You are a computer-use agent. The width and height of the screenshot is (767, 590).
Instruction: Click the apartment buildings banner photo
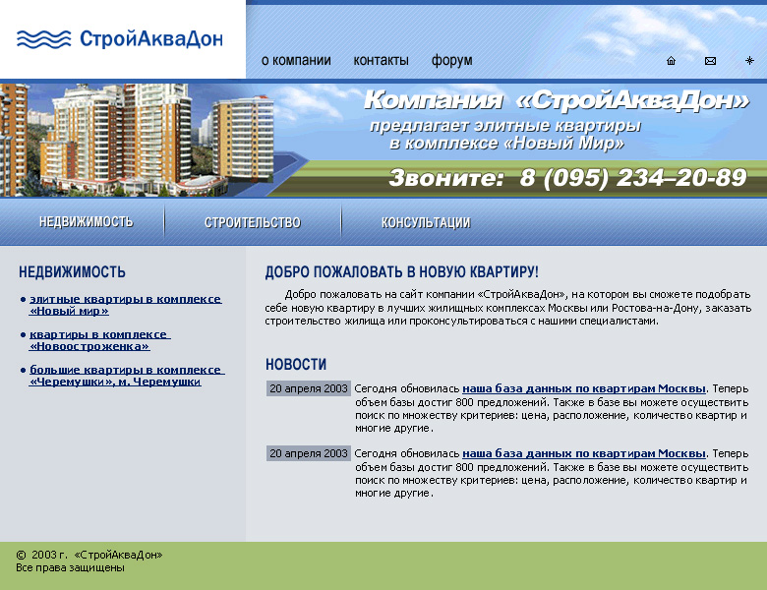pos(137,140)
